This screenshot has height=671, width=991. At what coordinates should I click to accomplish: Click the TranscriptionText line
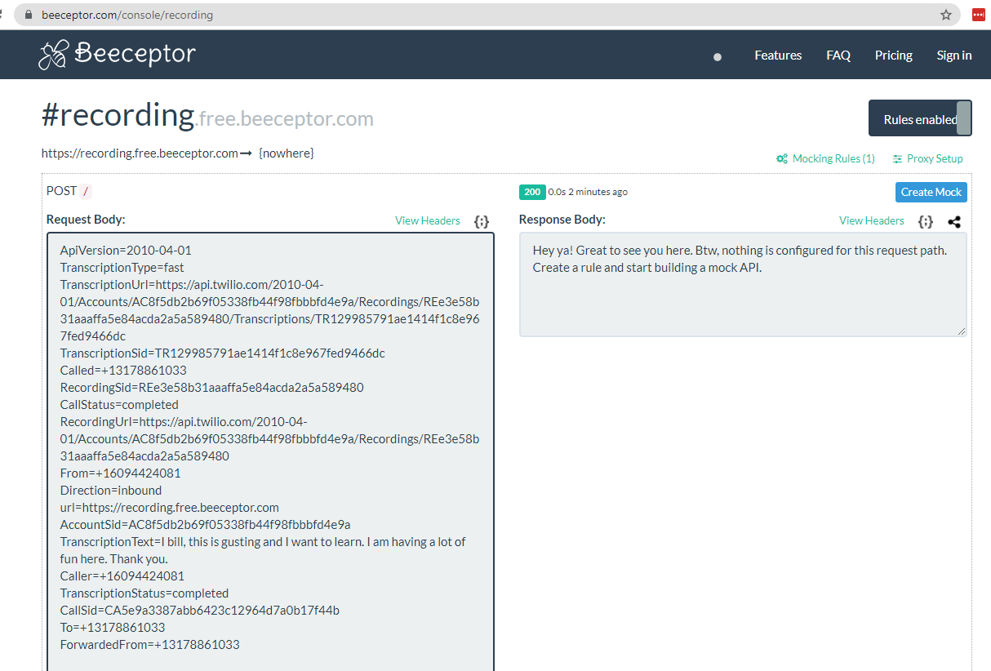click(x=263, y=550)
